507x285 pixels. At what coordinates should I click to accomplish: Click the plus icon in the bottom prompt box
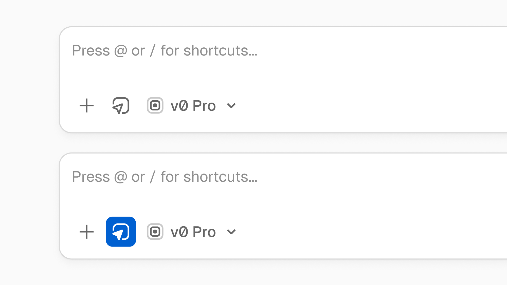pyautogui.click(x=86, y=232)
